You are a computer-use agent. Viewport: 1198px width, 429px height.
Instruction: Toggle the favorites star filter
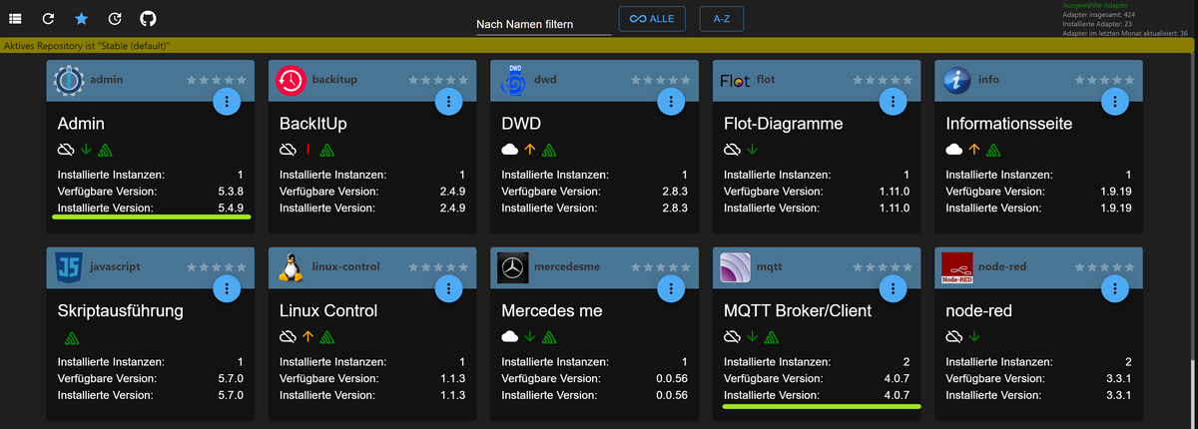82,19
